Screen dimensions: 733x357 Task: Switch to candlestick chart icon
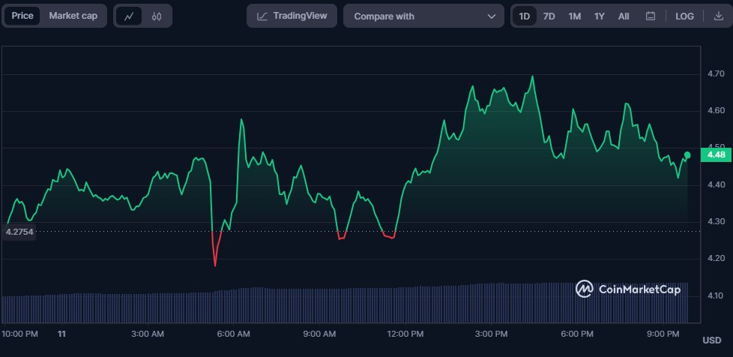tap(157, 16)
